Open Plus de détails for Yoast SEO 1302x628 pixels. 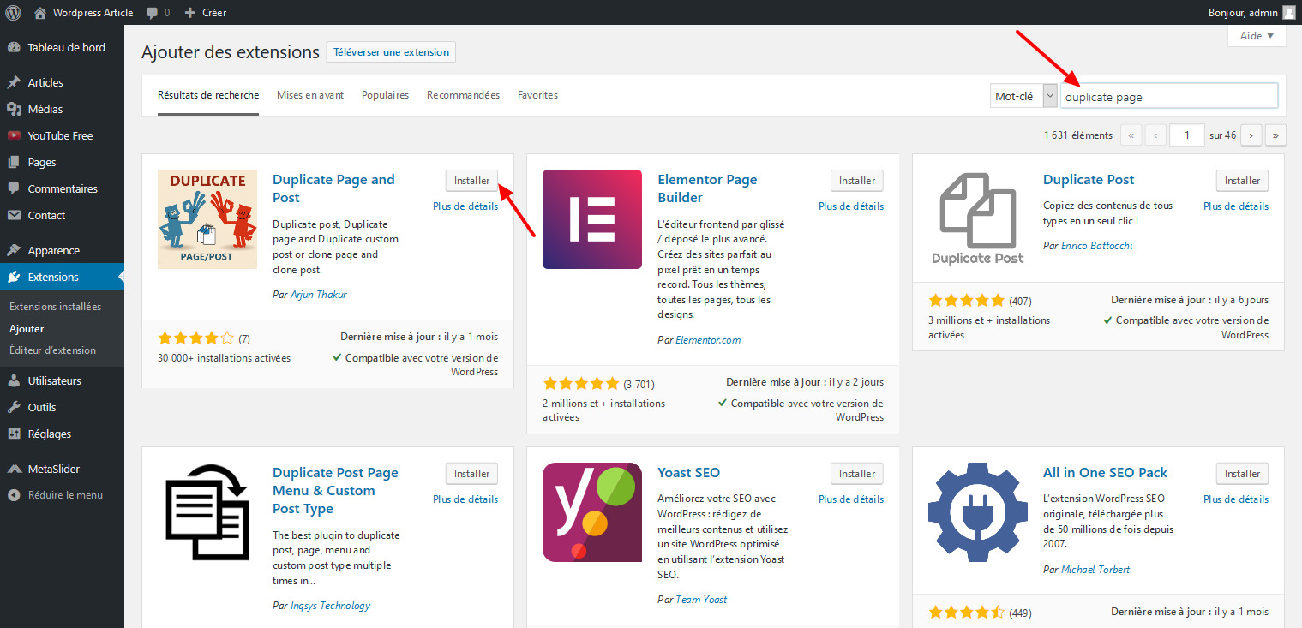tap(851, 499)
